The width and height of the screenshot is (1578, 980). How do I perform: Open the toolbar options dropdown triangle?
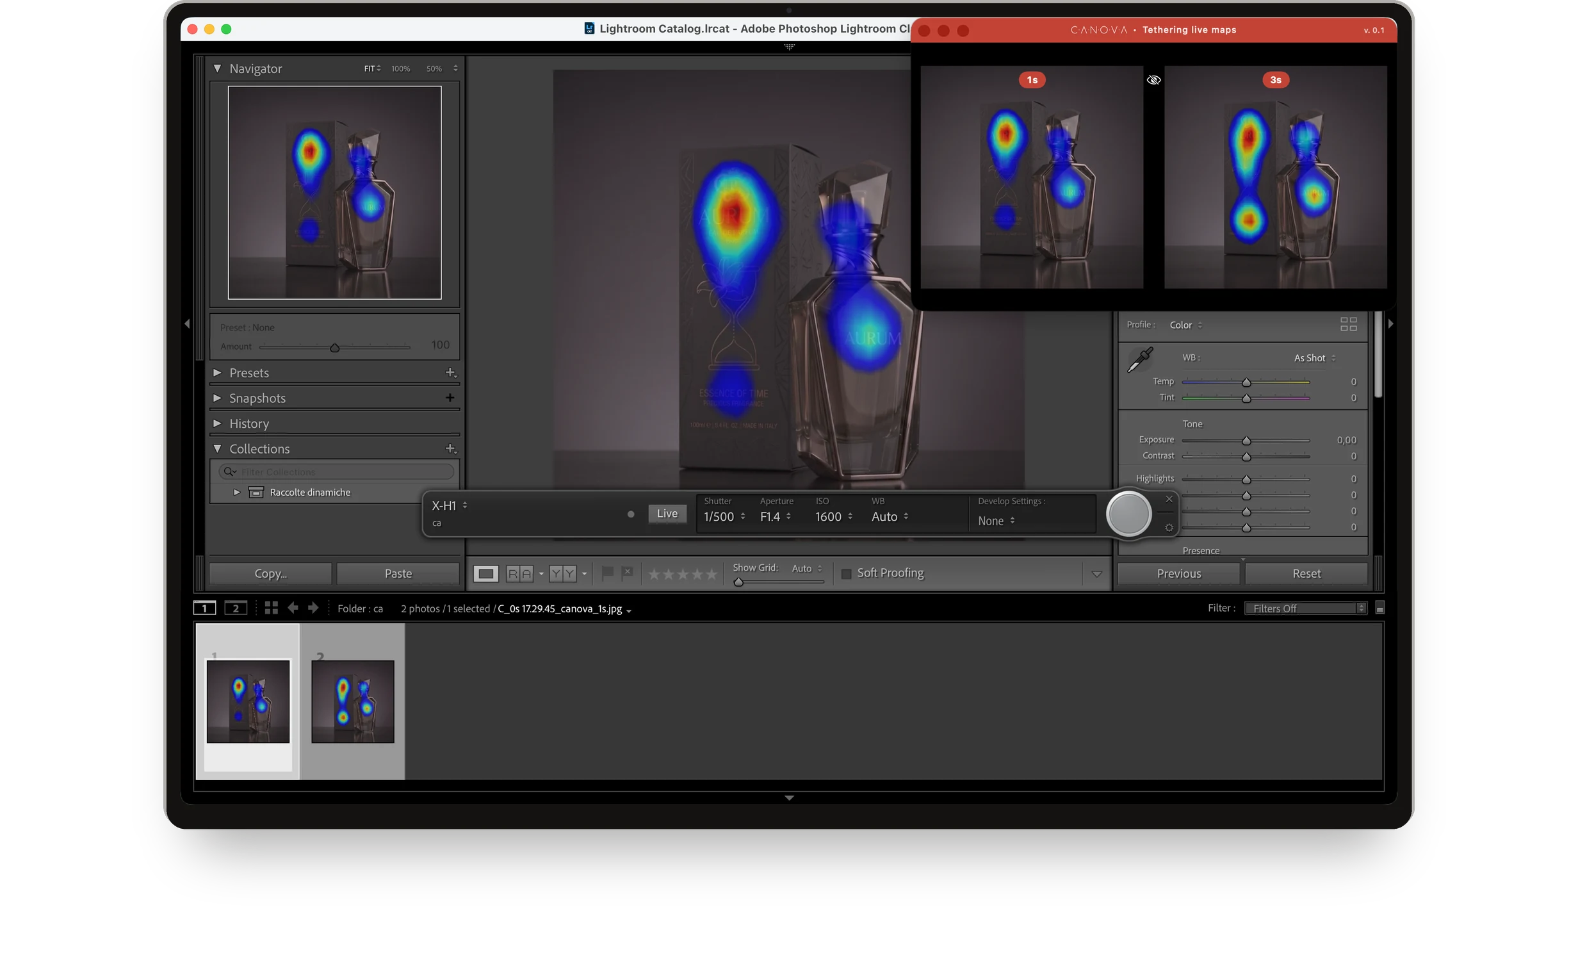pos(1096,574)
